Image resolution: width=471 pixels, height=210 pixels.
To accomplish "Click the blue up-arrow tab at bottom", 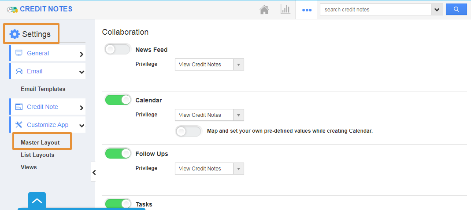I will coord(37,200).
